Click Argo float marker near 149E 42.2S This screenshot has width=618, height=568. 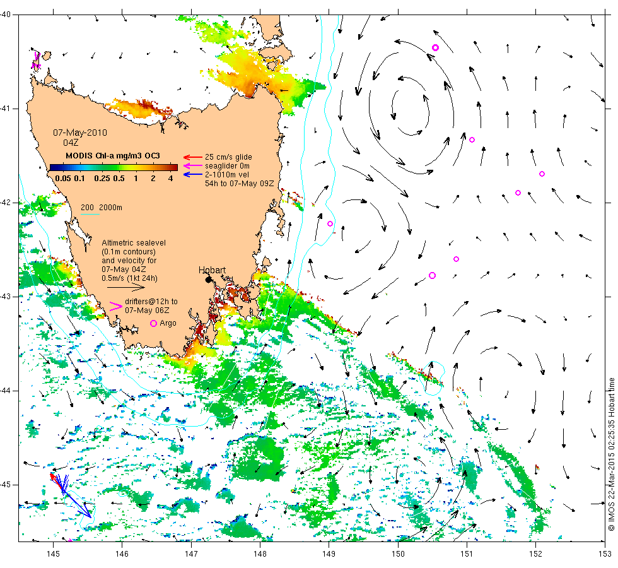tap(330, 223)
